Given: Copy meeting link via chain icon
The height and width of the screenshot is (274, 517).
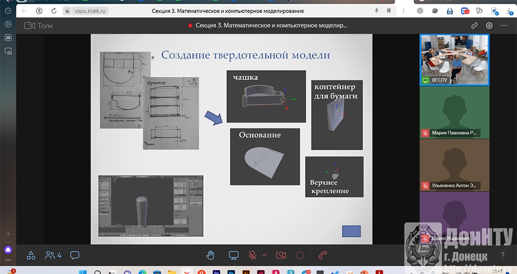Looking at the screenshot, I should coord(474,25).
